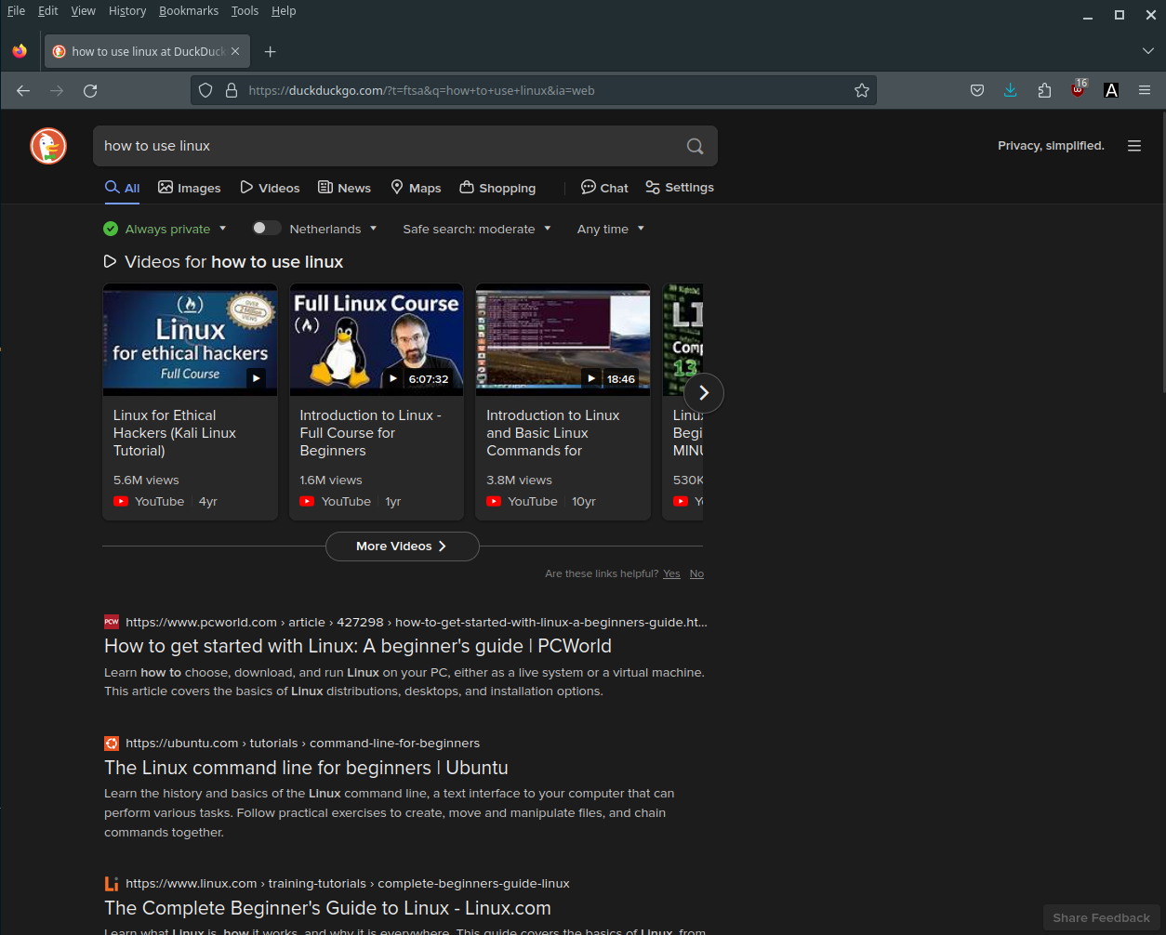Open Introduction to Linux - Full Course title
The image size is (1166, 935).
tap(370, 433)
